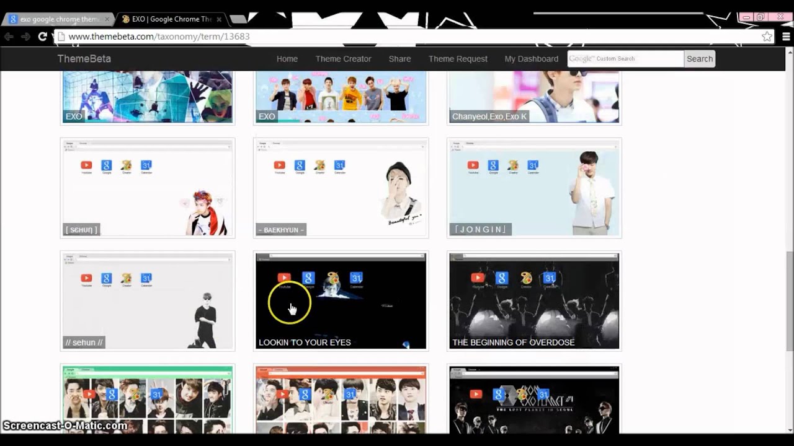
Task: Click 'LOOKIN TO YOUR EYES' caption text
Action: click(x=305, y=343)
